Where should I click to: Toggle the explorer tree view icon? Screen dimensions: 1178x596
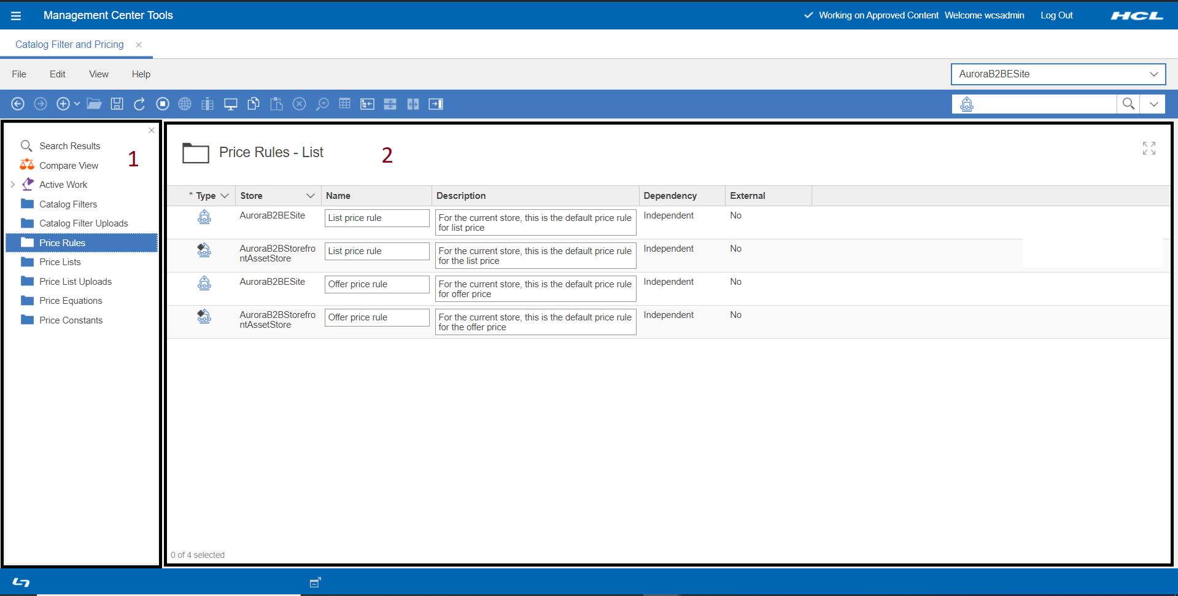tap(367, 104)
